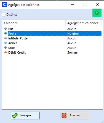This screenshot has width=104, height=123.
Task: Click the orange icon beside Débit-Crédit
Action: click(x=6, y=52)
